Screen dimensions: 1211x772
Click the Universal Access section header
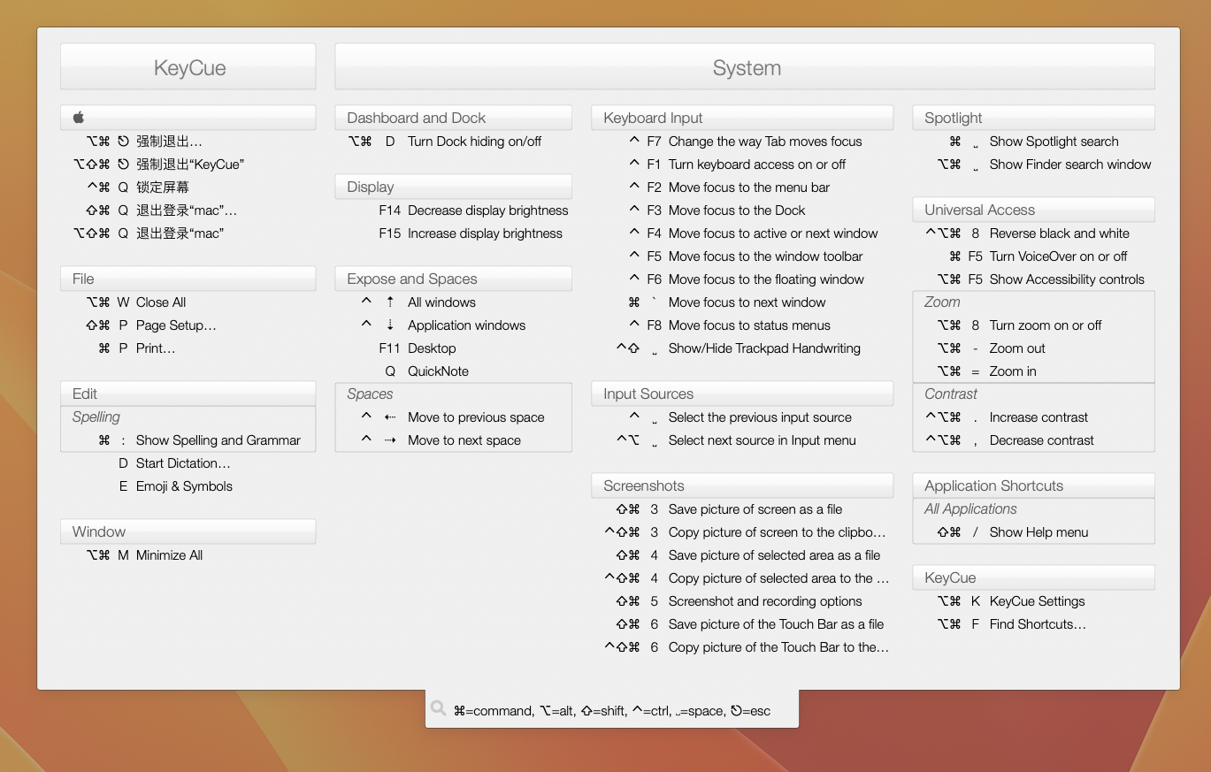[1033, 210]
